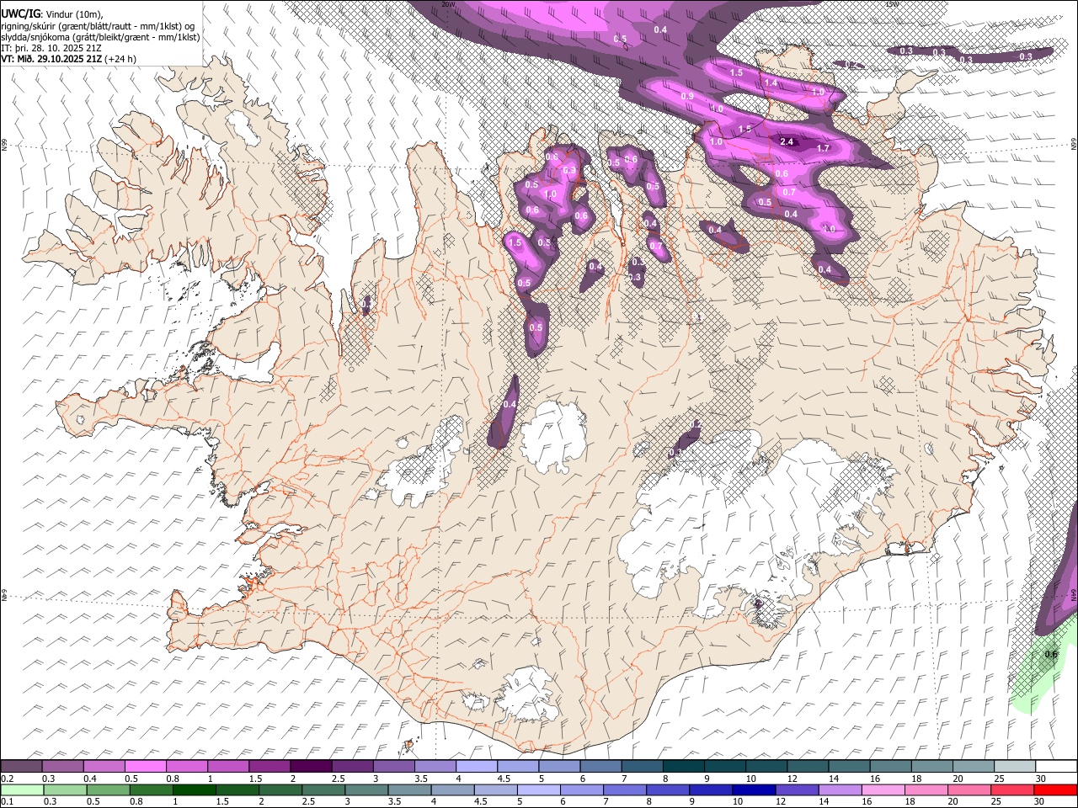Pick the light periwinkle 5 swatch in lower legend
This screenshot has width=1078, height=808.
539,790
